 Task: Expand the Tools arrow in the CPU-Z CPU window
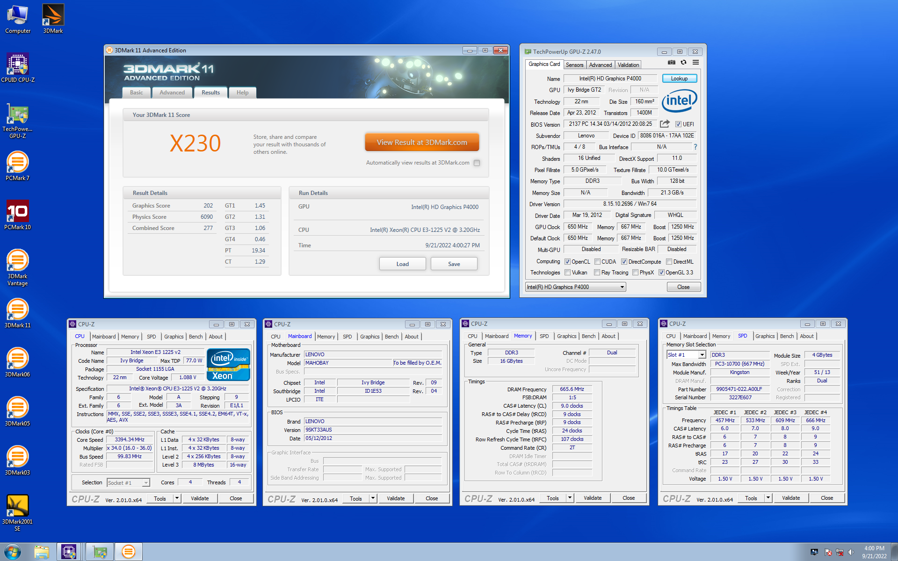pos(177,498)
